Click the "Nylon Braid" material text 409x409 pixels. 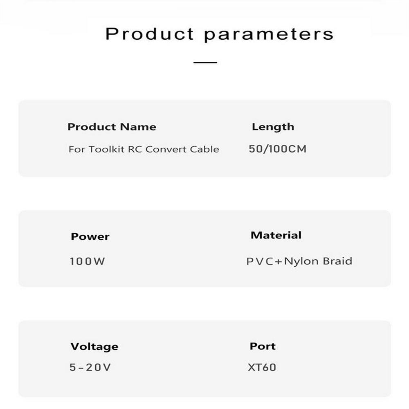coord(318,261)
